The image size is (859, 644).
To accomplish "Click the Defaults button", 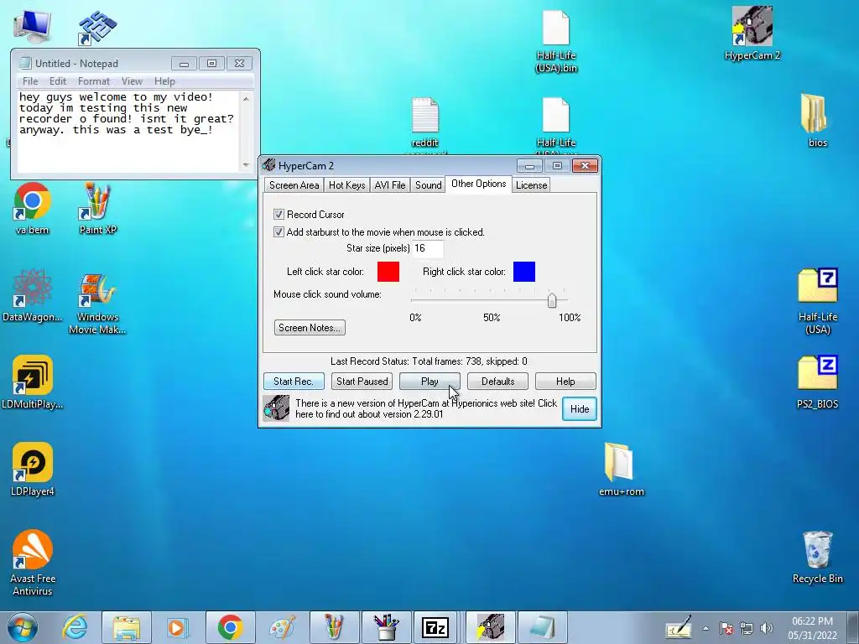I will click(x=497, y=382).
